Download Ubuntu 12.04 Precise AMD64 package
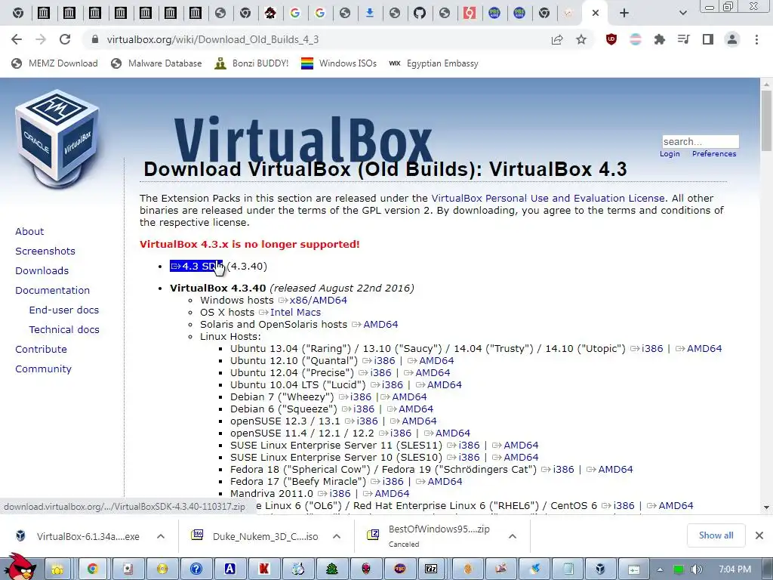Image resolution: width=773 pixels, height=580 pixels. (427, 373)
